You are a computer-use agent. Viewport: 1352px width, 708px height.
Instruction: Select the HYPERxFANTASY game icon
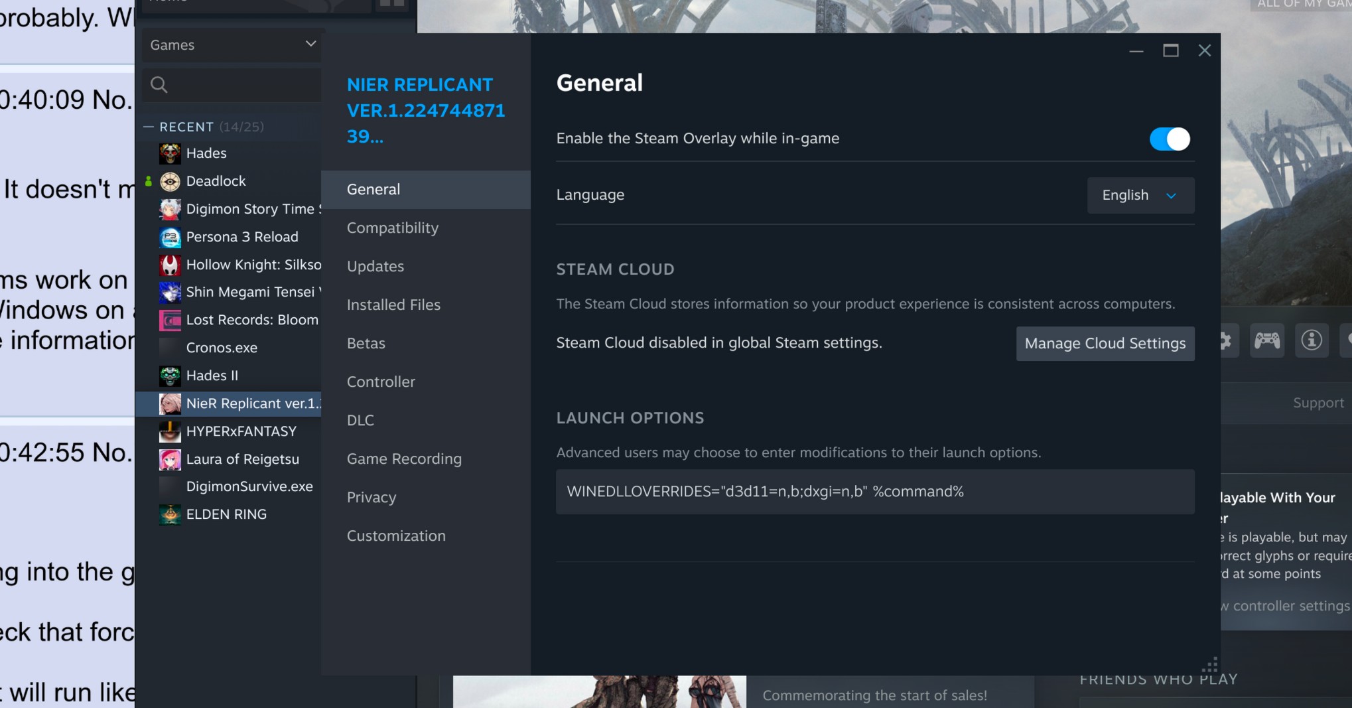point(170,431)
